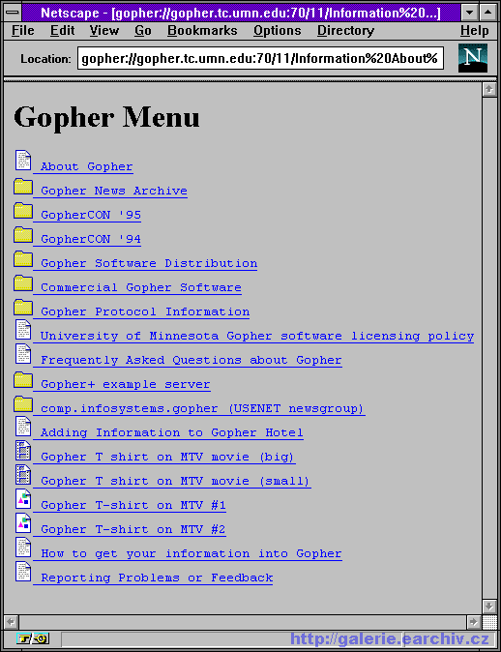
Task: Click document icon beside About Gopher
Action: [23, 160]
